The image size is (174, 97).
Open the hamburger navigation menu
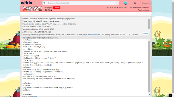[x=38, y=3]
